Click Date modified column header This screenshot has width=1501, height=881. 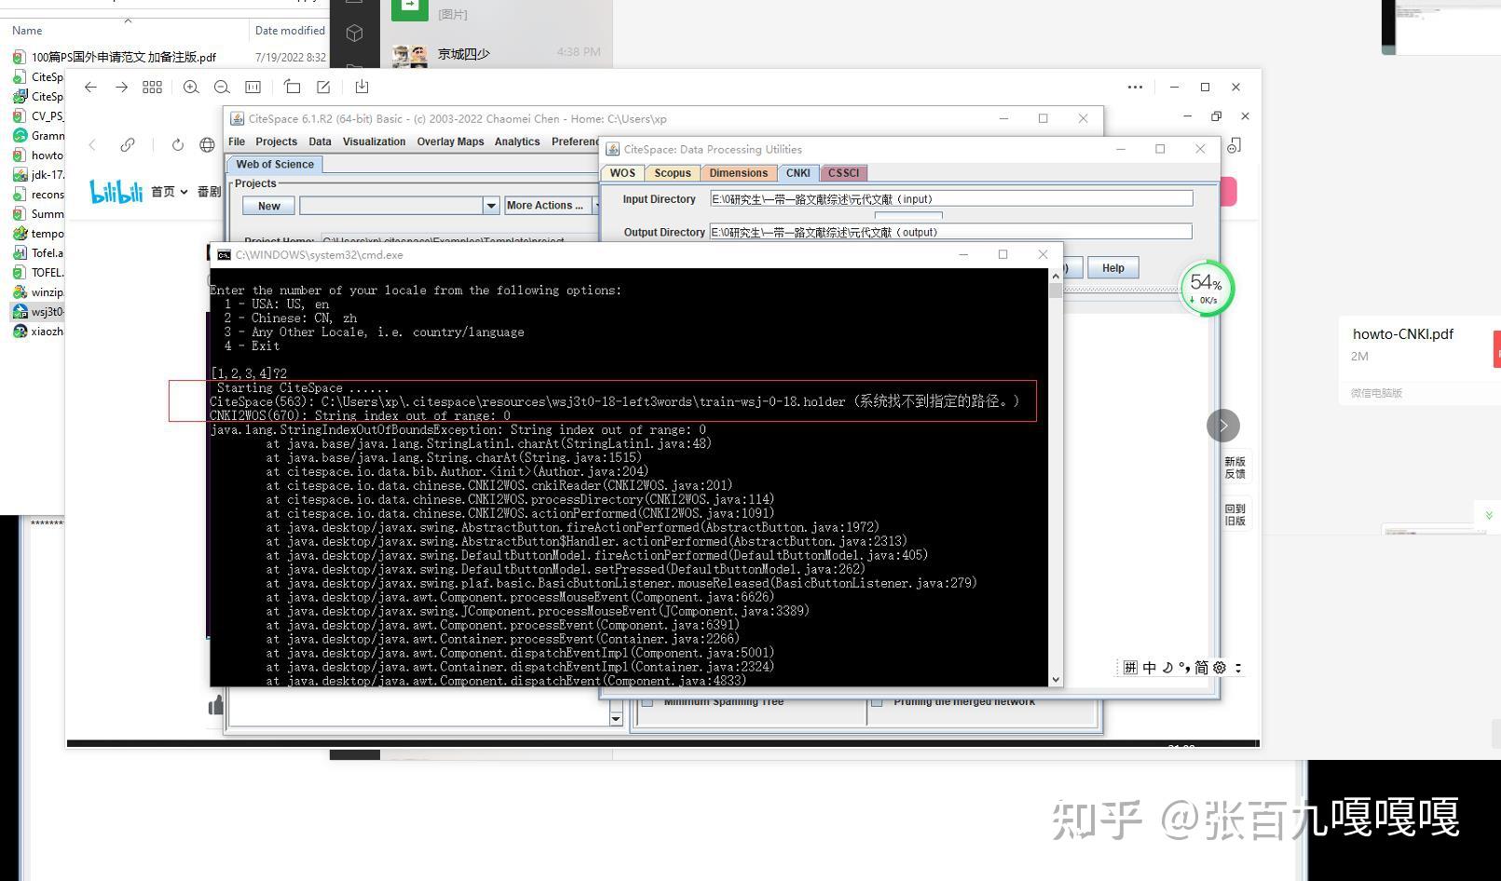click(290, 31)
